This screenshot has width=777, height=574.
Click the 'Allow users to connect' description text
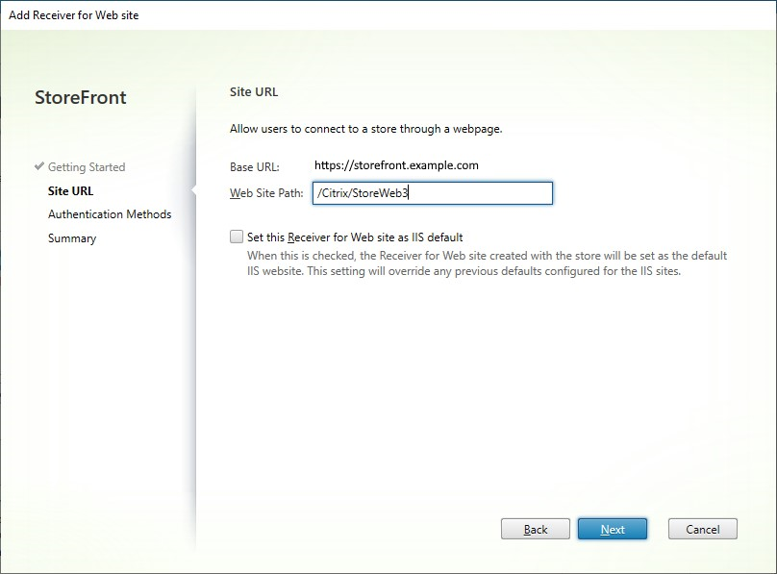[x=365, y=128]
